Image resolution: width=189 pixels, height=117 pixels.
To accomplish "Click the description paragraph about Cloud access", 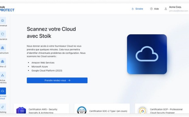I will 56,51.
